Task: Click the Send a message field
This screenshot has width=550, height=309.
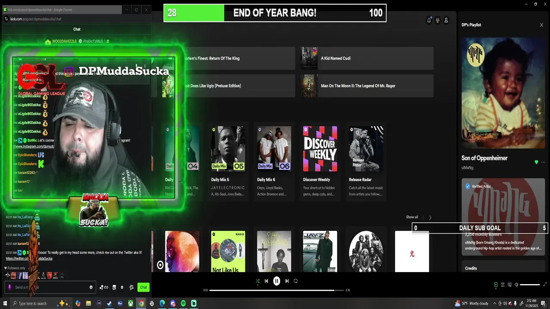Action: pos(51,287)
